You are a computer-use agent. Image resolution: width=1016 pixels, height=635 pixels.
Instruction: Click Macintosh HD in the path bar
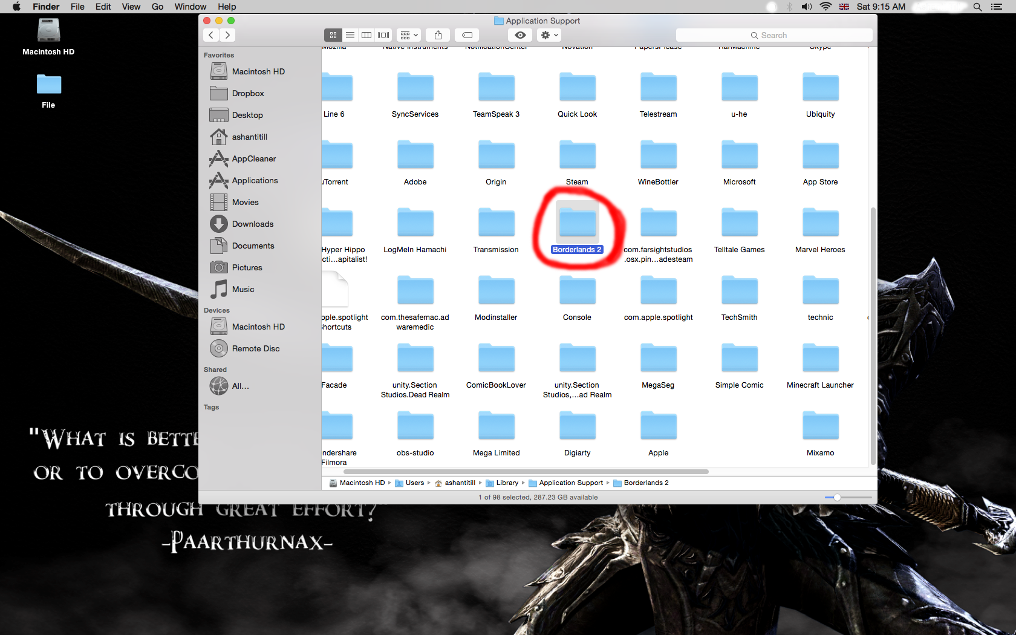pos(357,483)
